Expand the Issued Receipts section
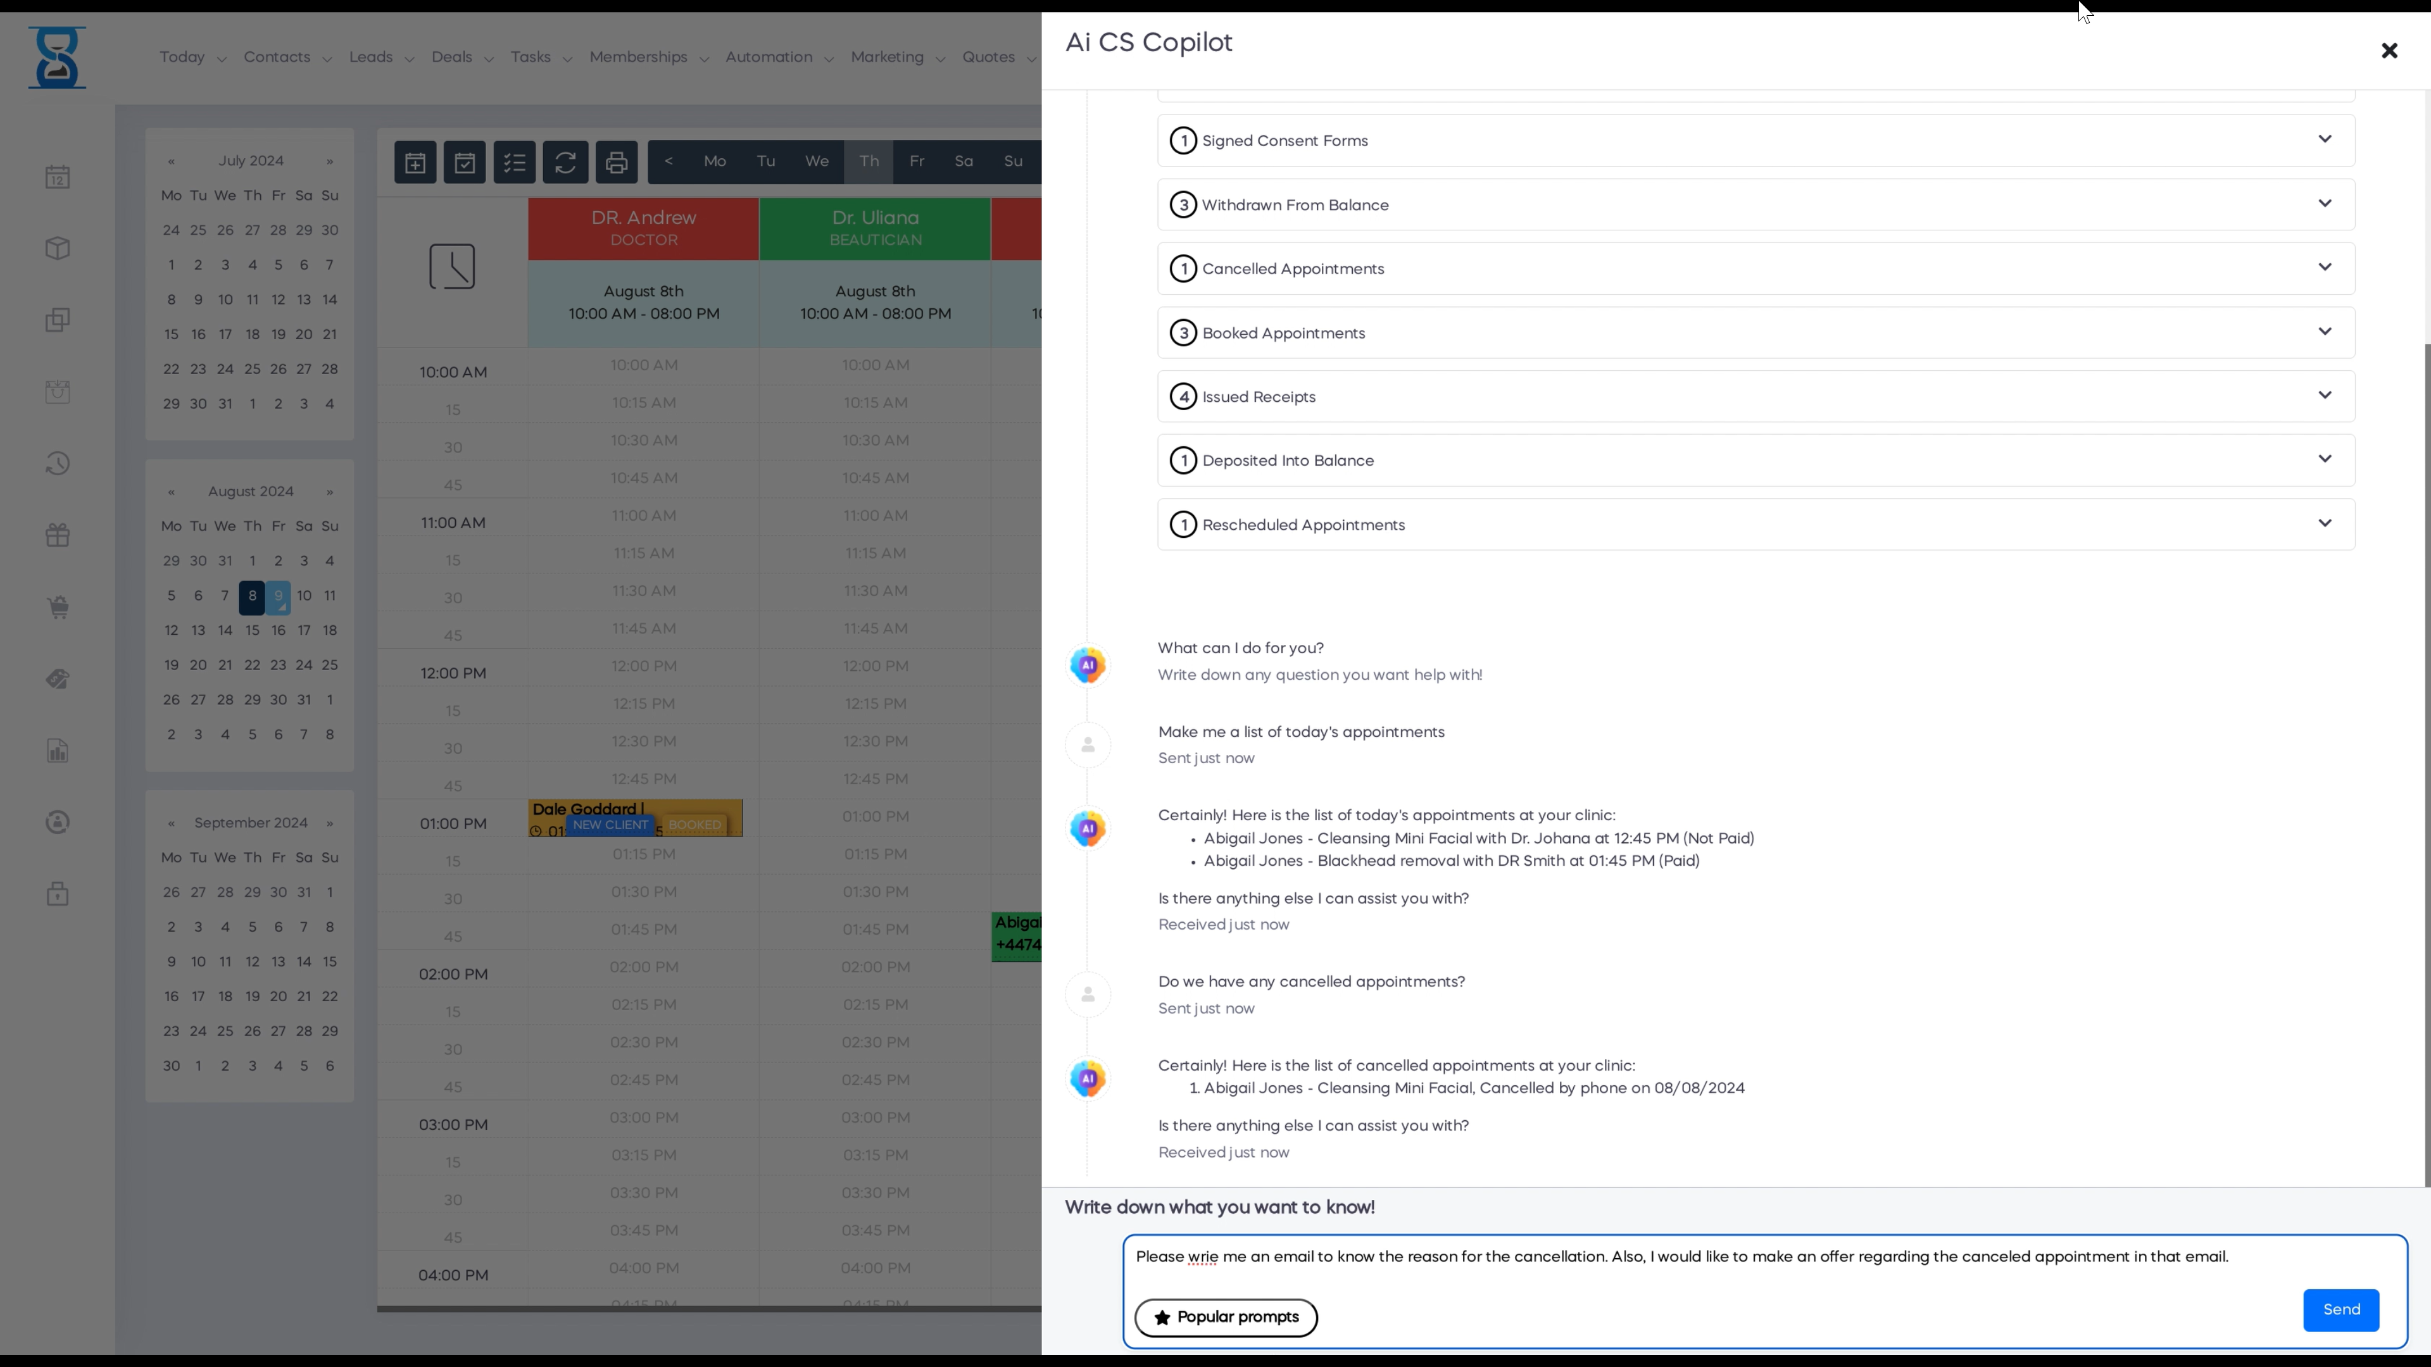2431x1367 pixels. (x=2325, y=396)
